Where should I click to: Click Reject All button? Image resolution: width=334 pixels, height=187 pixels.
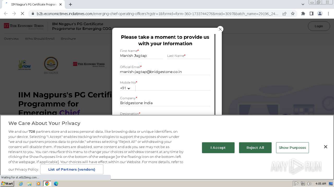pos(255,148)
